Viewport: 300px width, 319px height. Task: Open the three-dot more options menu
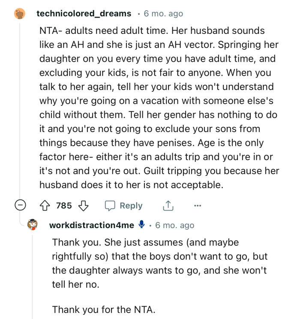point(197,206)
